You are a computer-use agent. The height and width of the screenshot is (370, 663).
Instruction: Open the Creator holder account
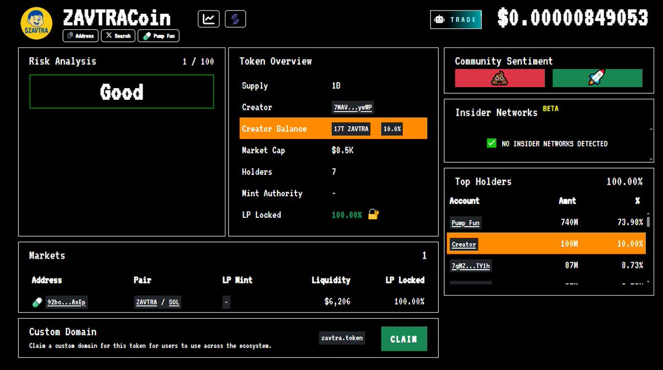click(x=464, y=244)
